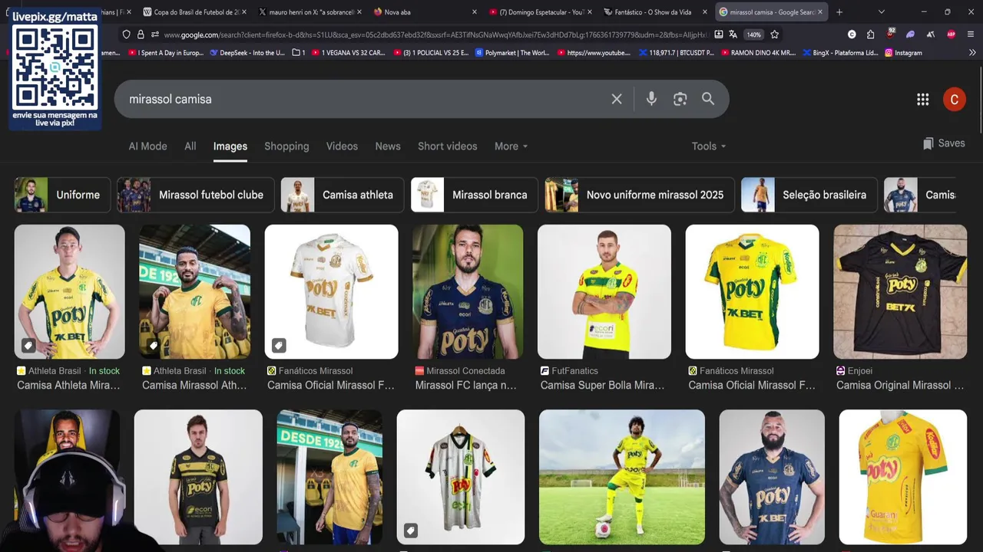
Task: Clear the search box with X icon
Action: tap(617, 99)
